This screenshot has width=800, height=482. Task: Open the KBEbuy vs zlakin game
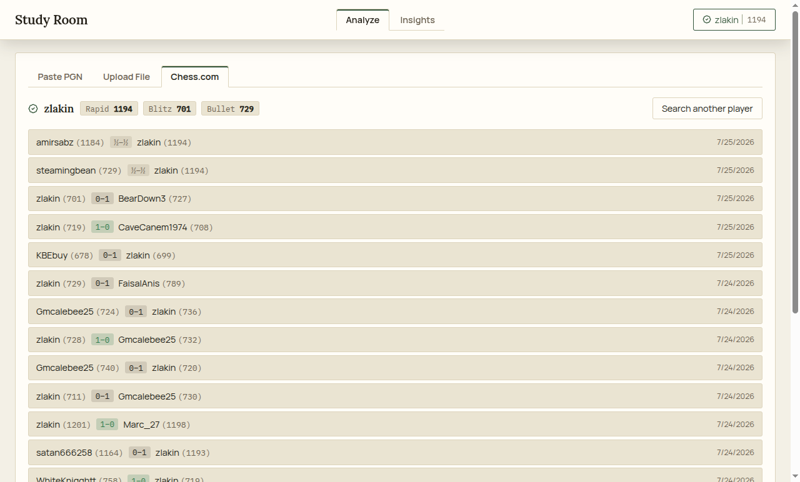[x=395, y=255]
